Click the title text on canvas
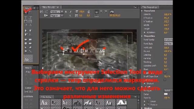This screenshot has width=194, height=109. [84, 51]
